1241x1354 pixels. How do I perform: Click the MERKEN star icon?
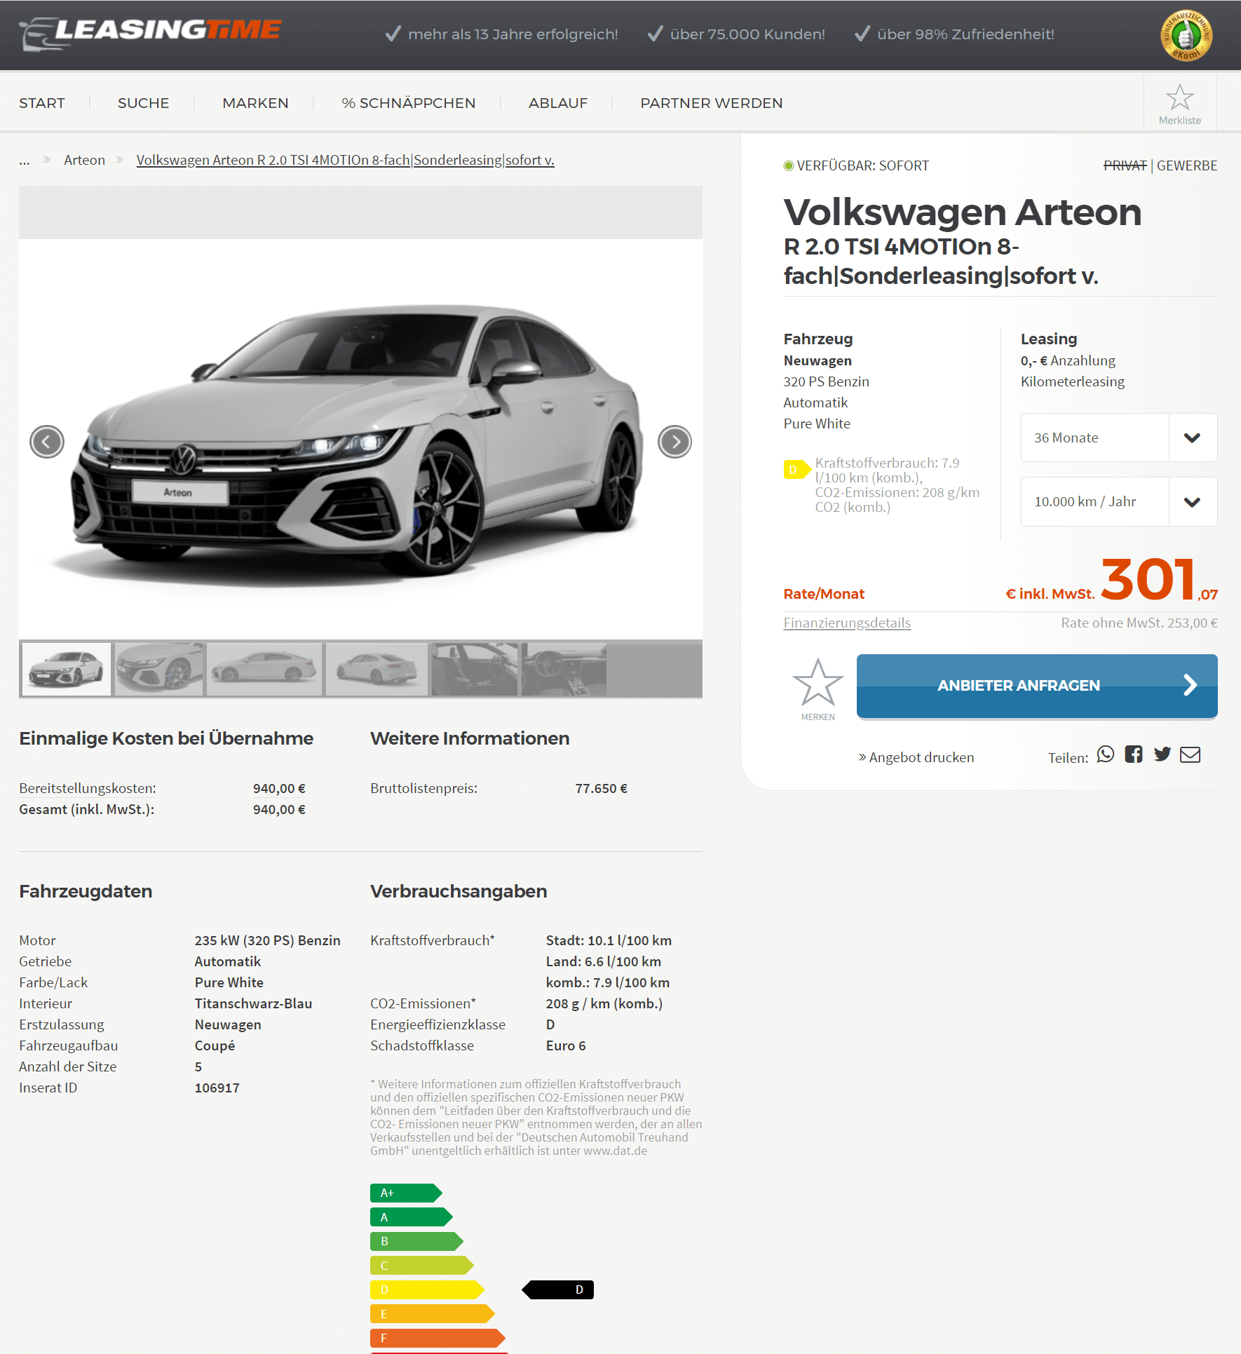818,682
